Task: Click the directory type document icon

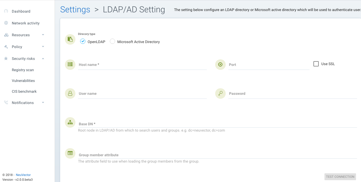Action: pos(70,39)
